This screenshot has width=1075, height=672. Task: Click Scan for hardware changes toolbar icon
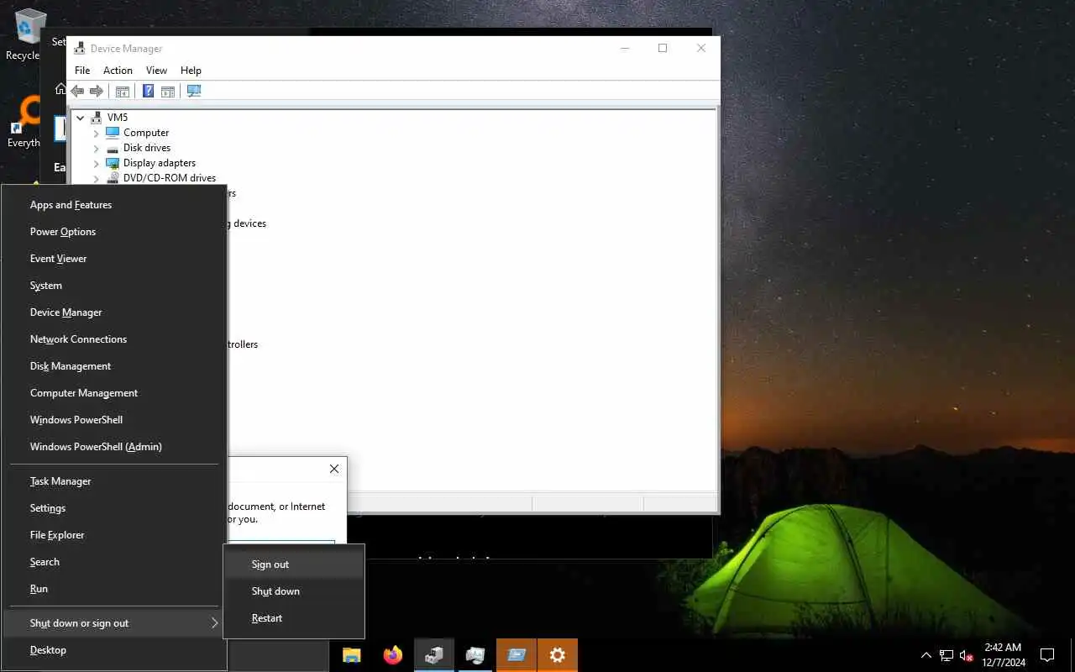coord(194,91)
